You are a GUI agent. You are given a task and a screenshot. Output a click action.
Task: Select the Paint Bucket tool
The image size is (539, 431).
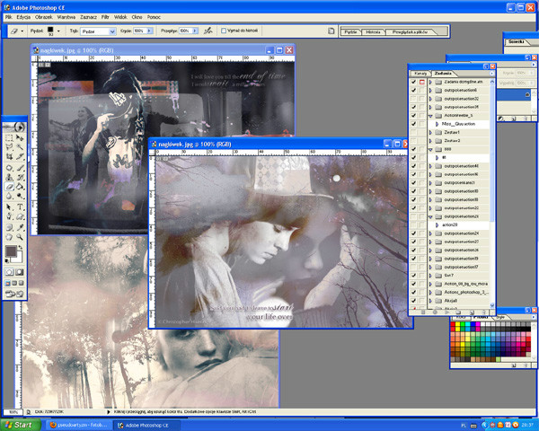click(x=20, y=187)
